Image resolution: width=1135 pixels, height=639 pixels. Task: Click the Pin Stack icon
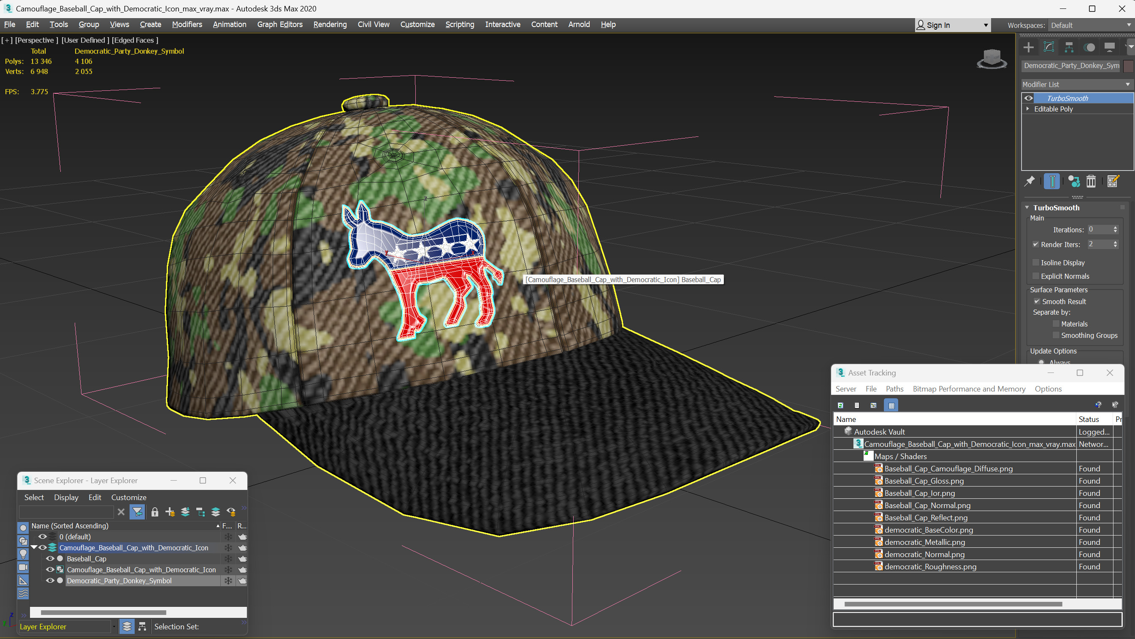tap(1029, 181)
